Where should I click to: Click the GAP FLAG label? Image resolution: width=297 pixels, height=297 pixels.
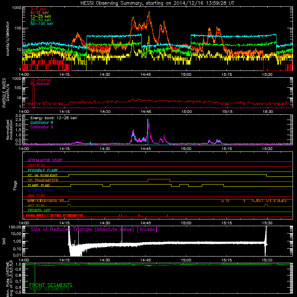[x=36, y=165]
